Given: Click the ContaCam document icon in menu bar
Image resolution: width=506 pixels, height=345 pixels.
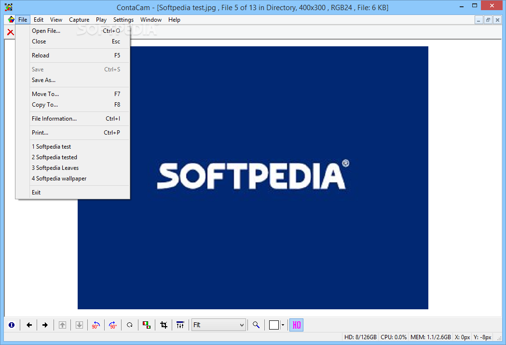Looking at the screenshot, I should (x=11, y=19).
